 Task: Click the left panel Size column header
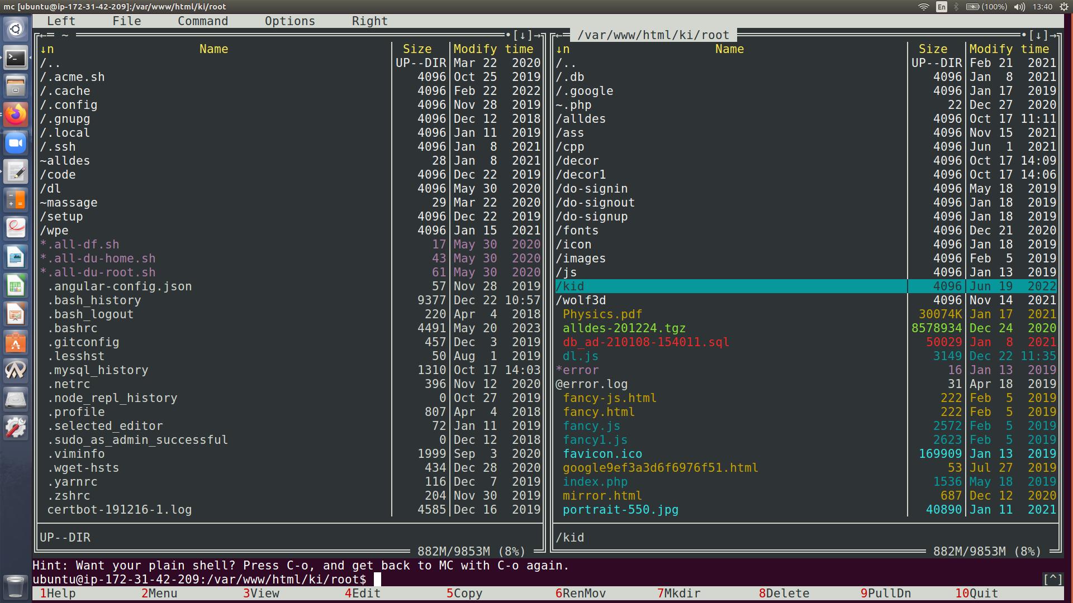[417, 49]
